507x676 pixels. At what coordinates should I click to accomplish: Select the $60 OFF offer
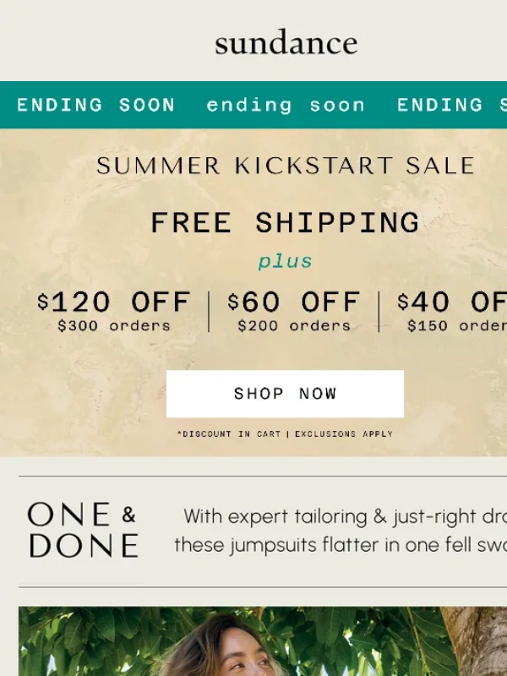point(293,302)
